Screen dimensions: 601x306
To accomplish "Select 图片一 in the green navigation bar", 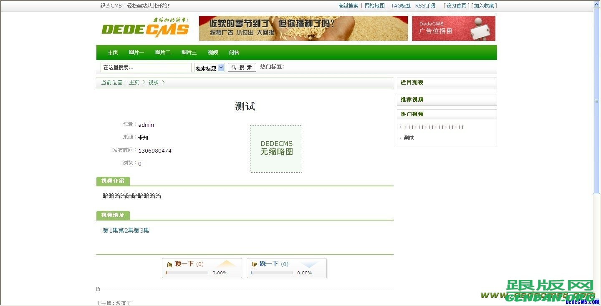I will (136, 52).
